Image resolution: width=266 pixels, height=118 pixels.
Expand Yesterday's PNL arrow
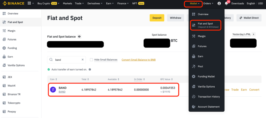(x=253, y=34)
